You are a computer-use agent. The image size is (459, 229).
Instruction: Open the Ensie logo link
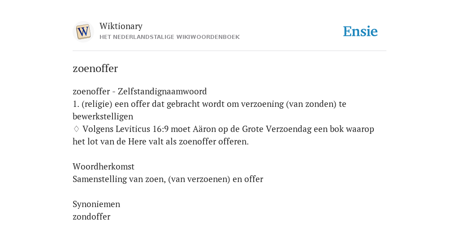[360, 32]
